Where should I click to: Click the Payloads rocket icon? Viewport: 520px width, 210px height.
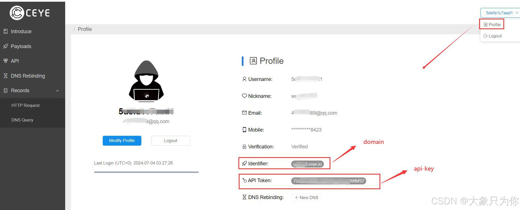click(x=6, y=46)
